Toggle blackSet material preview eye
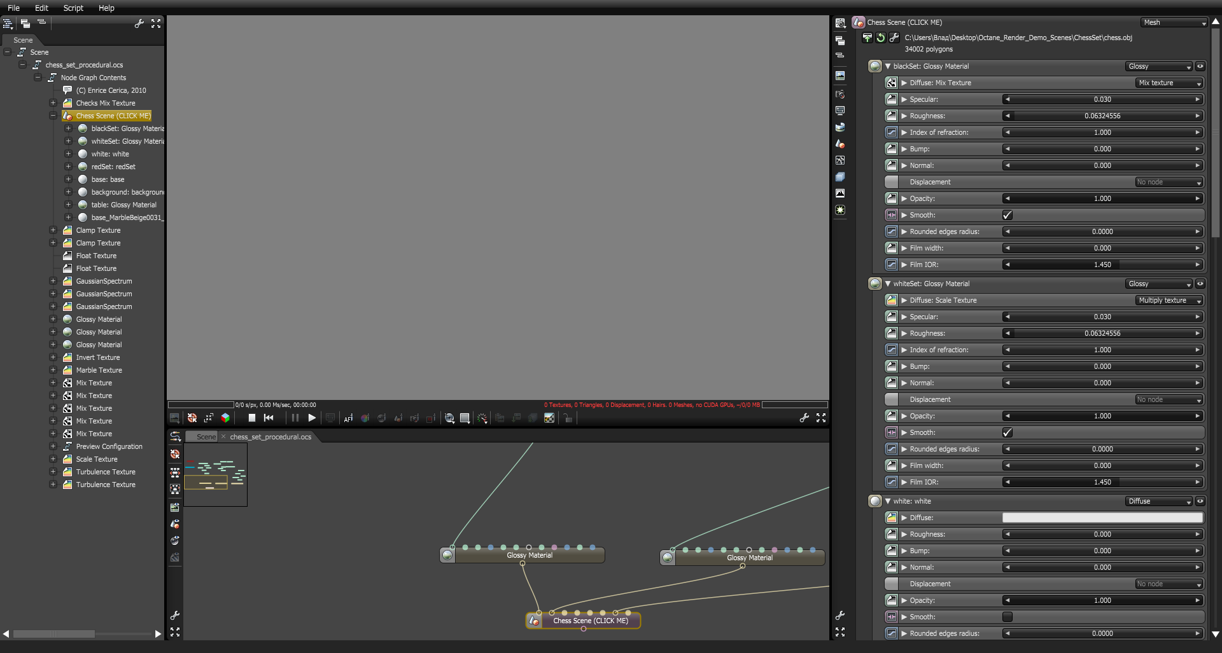 click(x=1200, y=66)
